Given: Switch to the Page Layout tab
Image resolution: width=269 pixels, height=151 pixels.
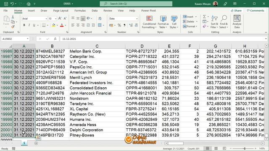Looking at the screenshot, I should tap(61, 10).
